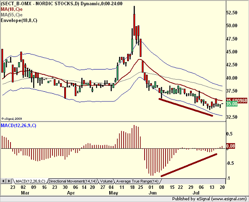Click the right scroll arrow beside indicator tabs
This screenshot has width=249, height=202.
point(9,181)
